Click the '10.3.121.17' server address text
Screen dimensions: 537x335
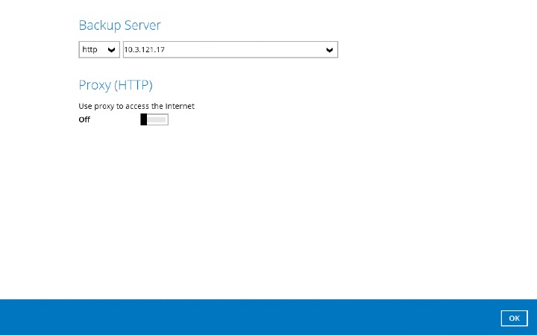click(144, 50)
